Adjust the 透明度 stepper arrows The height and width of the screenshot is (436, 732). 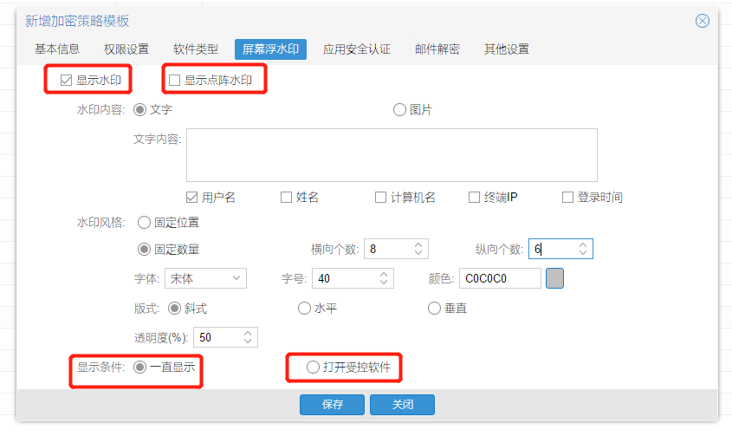[248, 337]
